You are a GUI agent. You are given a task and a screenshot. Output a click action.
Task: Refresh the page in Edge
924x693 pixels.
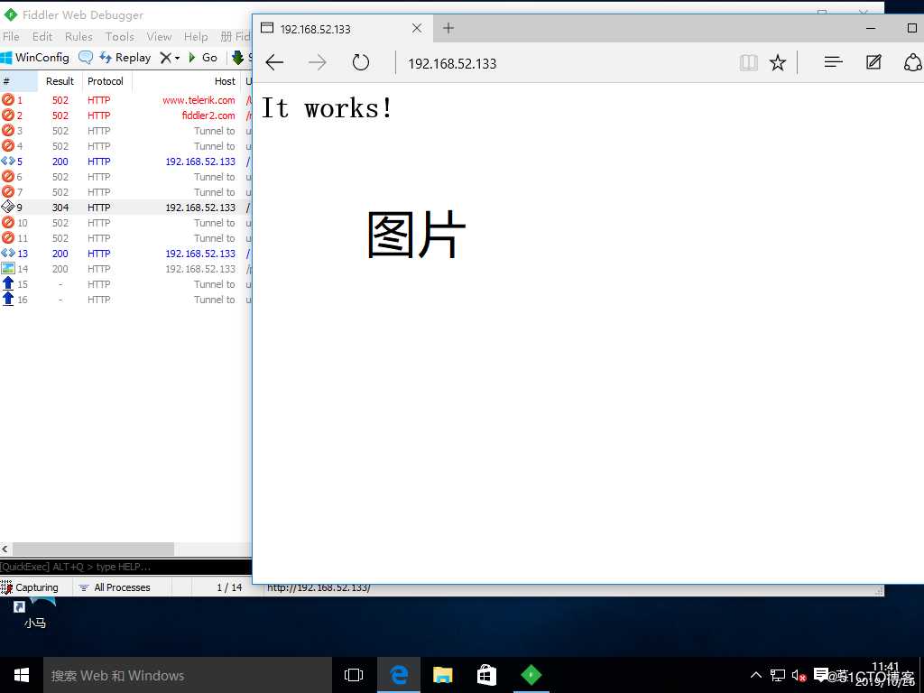pyautogui.click(x=361, y=62)
